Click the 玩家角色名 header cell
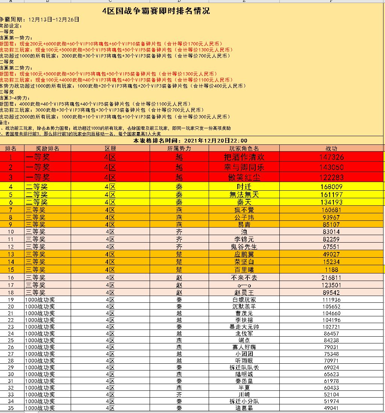 click(244, 148)
